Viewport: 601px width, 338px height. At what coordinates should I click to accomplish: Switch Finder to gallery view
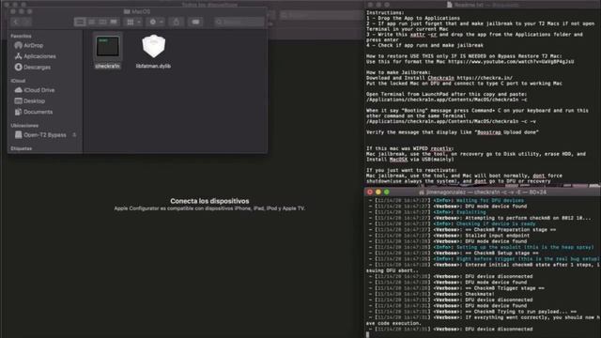114,22
